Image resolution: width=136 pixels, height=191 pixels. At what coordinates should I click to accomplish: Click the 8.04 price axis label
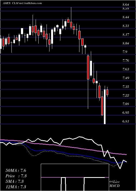click(126, 43)
